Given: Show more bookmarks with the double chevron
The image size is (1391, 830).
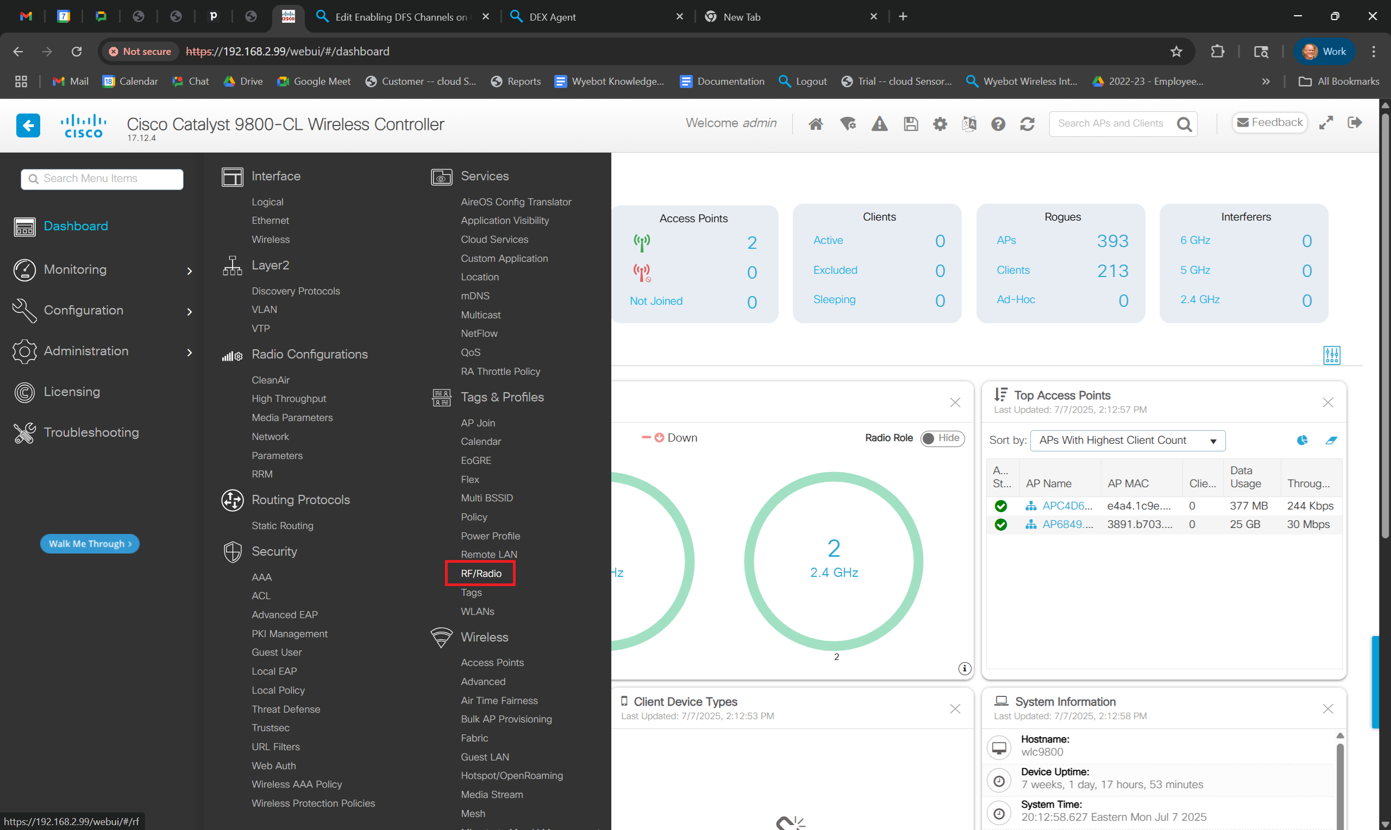Looking at the screenshot, I should 1265,81.
